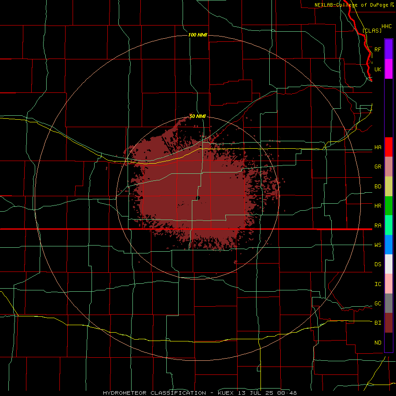Click the '13 JUL 25' date text
The image size is (396, 396).
[256, 393]
